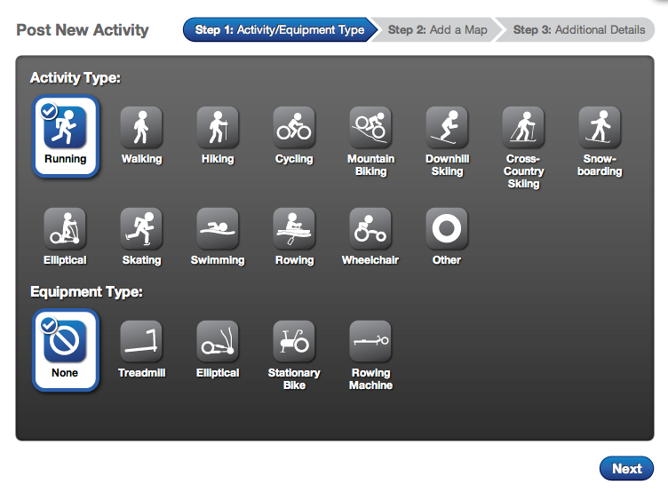This screenshot has width=668, height=492.
Task: Pick the Swimming activity icon
Action: [x=218, y=228]
